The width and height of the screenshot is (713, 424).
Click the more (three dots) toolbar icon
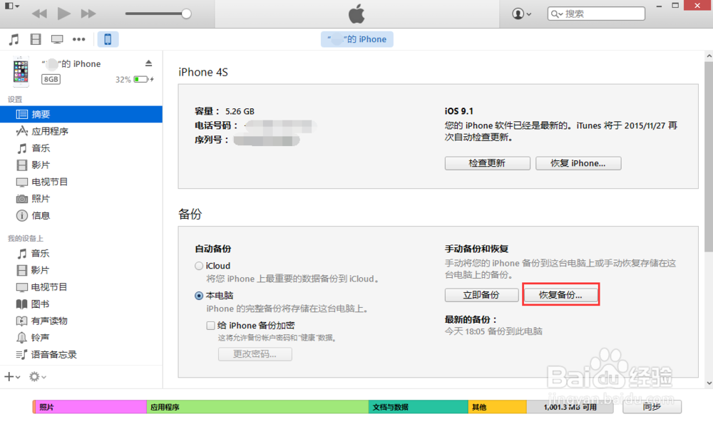[x=78, y=39]
